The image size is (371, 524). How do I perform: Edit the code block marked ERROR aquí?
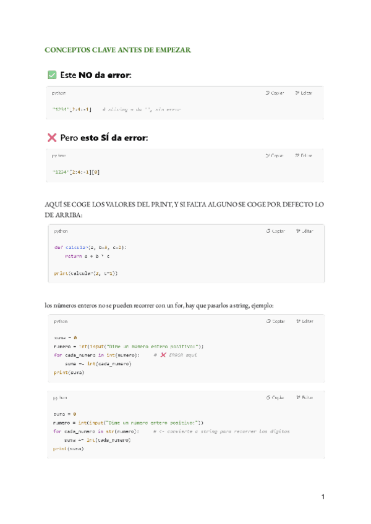point(304,321)
